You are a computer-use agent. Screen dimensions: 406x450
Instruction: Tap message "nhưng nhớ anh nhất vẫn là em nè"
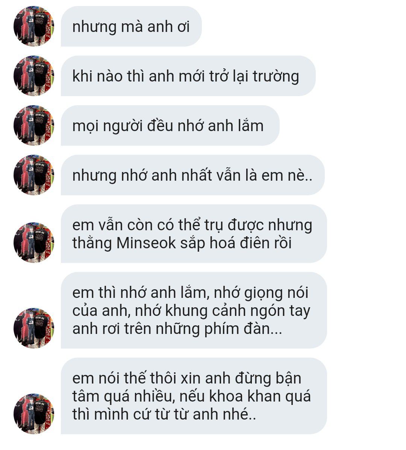coord(193,175)
